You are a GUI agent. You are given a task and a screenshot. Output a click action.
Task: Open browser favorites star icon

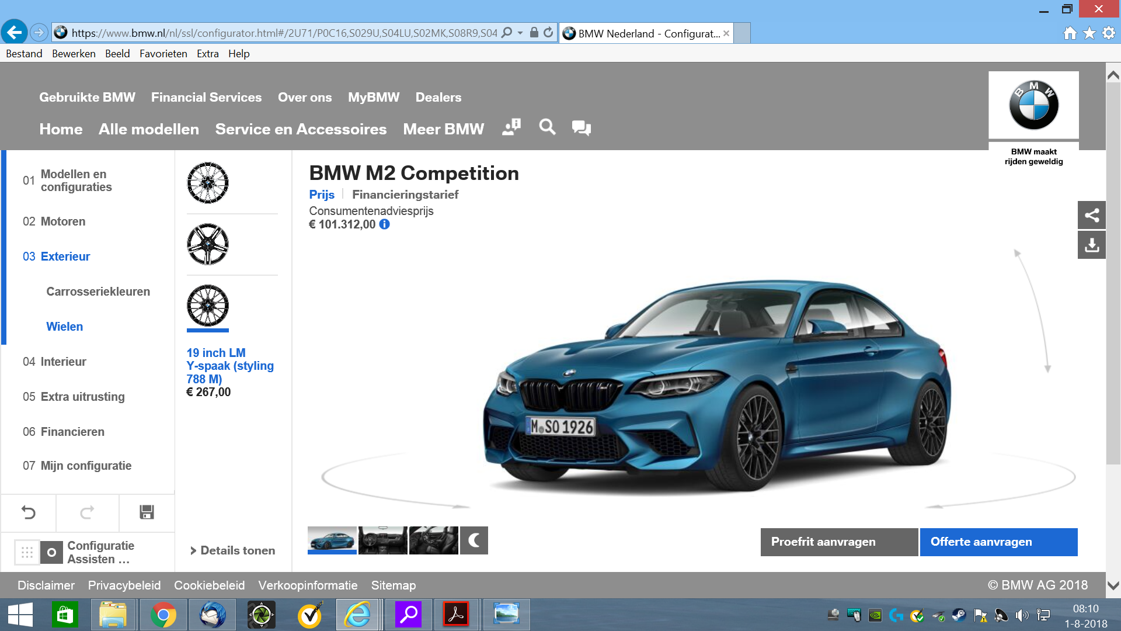coord(1089,33)
